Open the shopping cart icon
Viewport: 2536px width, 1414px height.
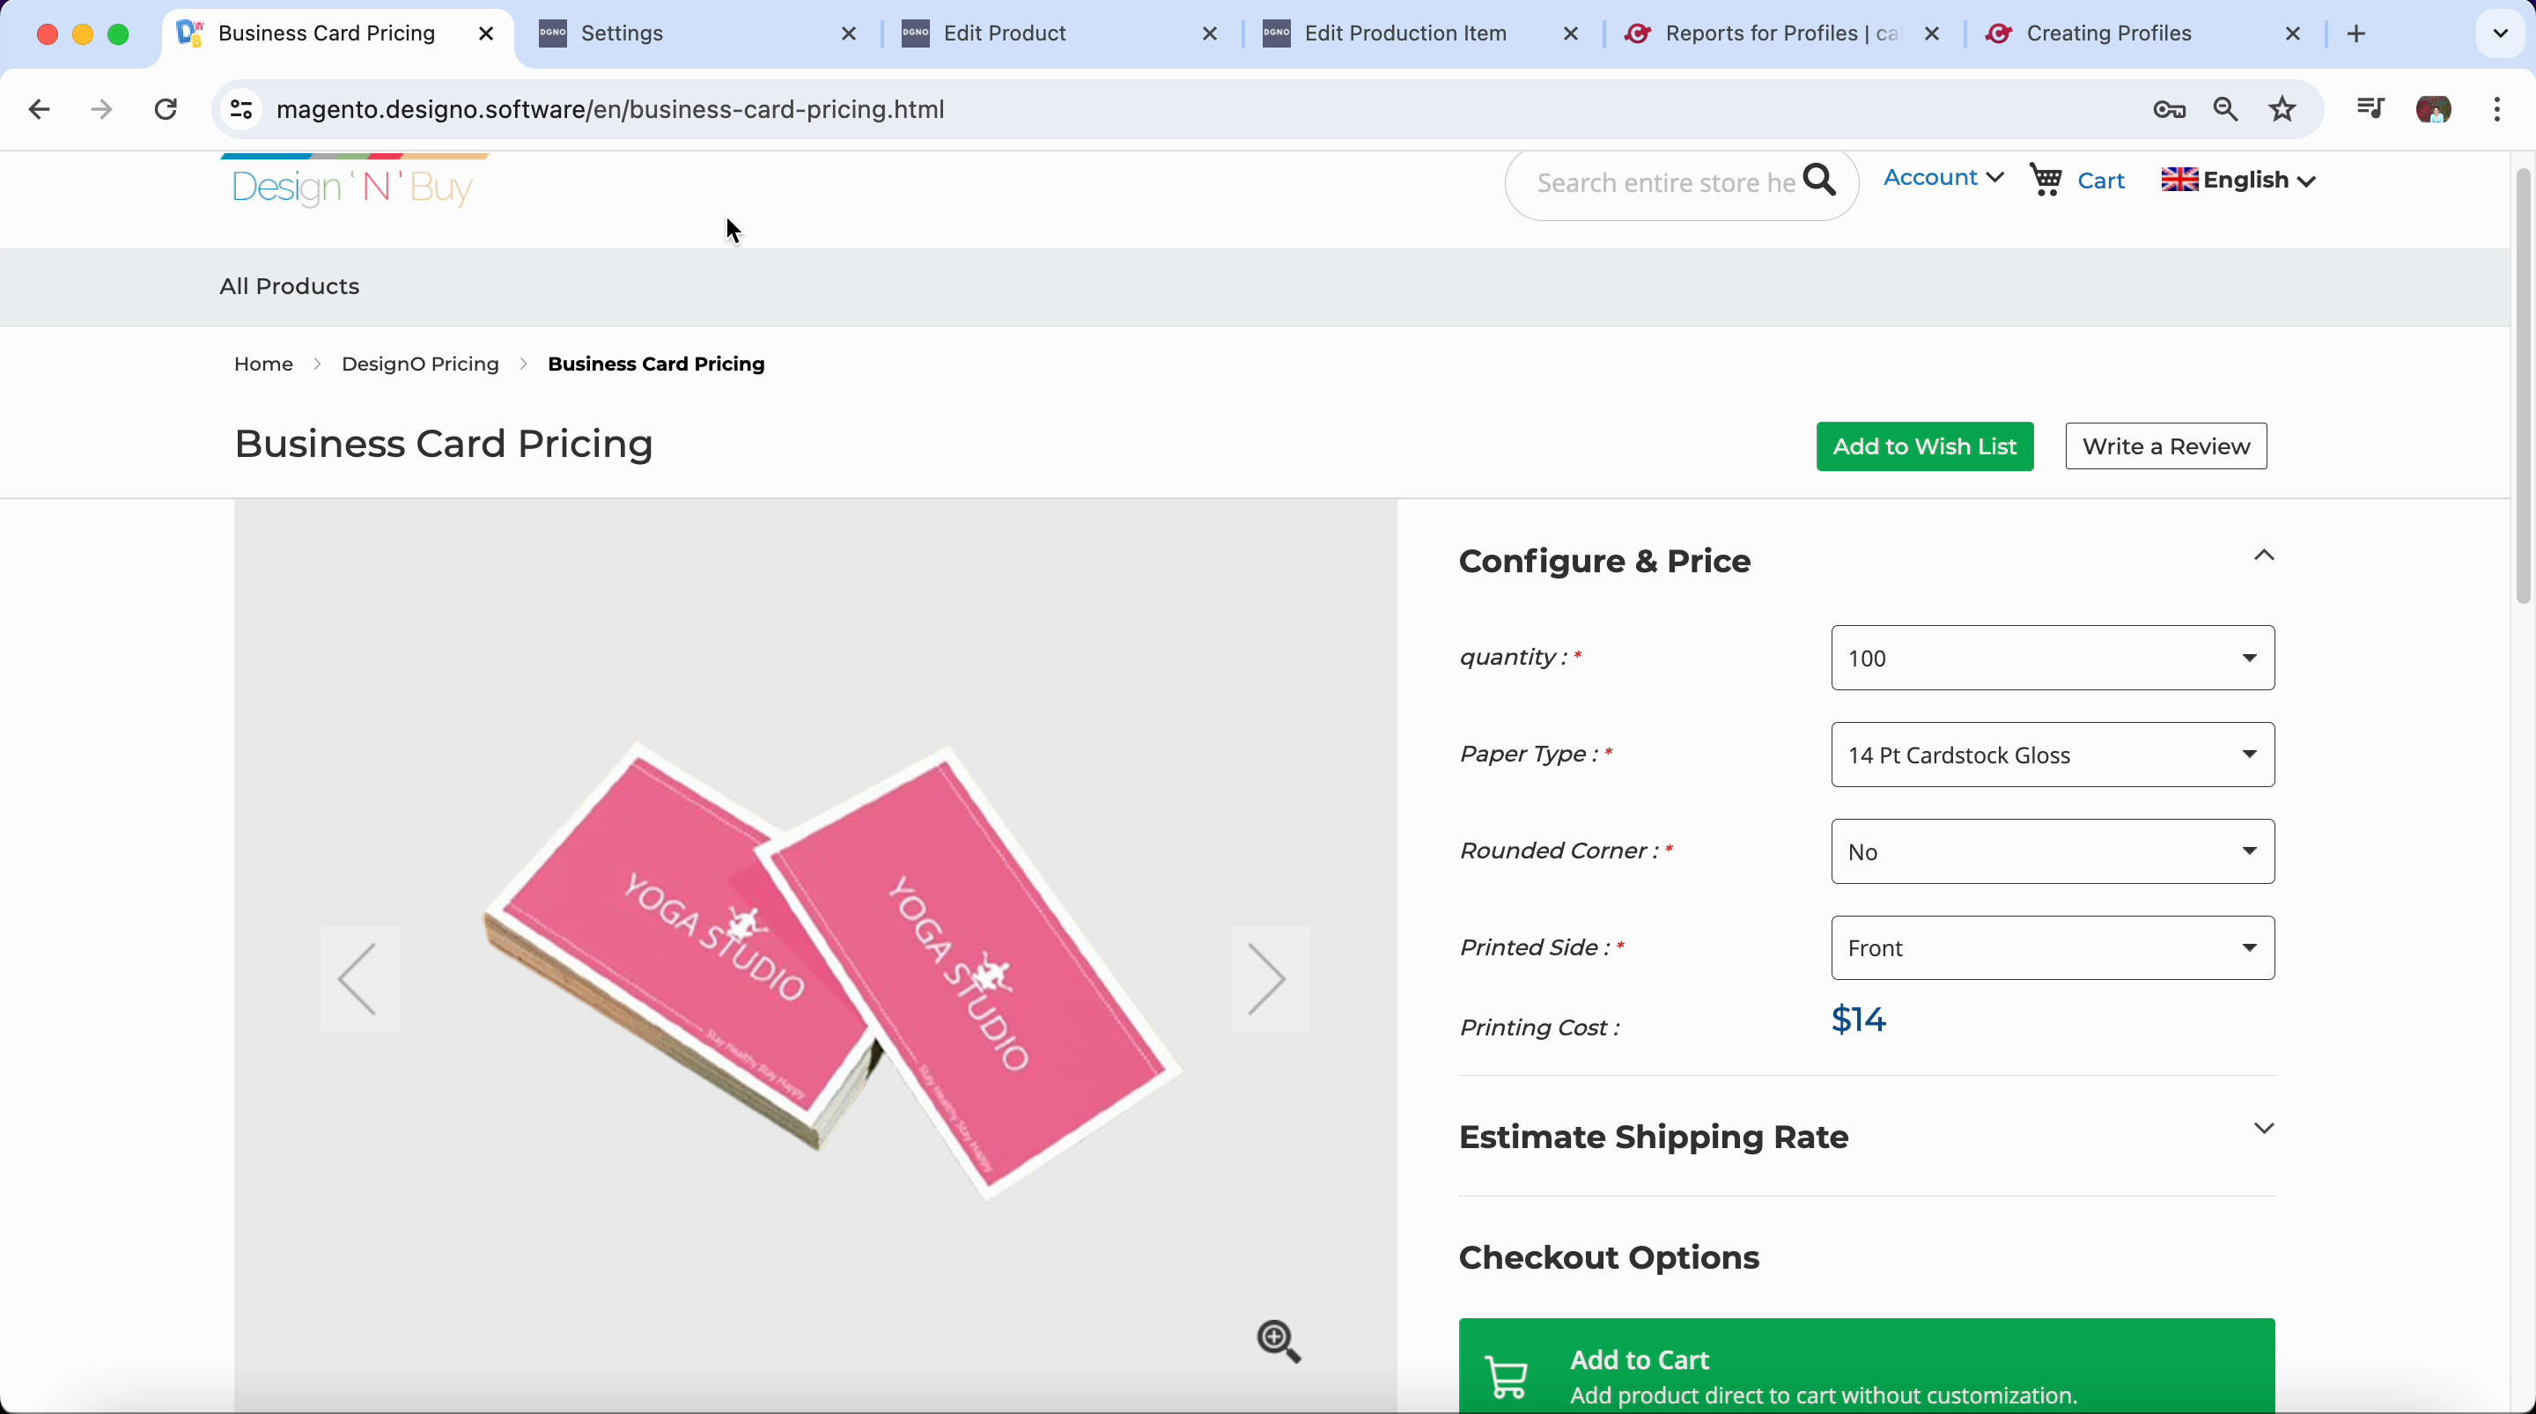click(2047, 180)
